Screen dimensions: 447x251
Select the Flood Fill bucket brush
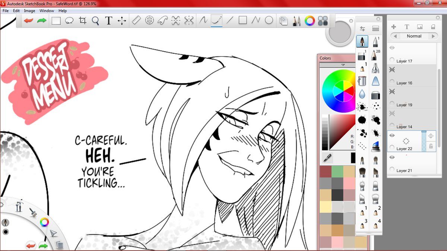362,80
